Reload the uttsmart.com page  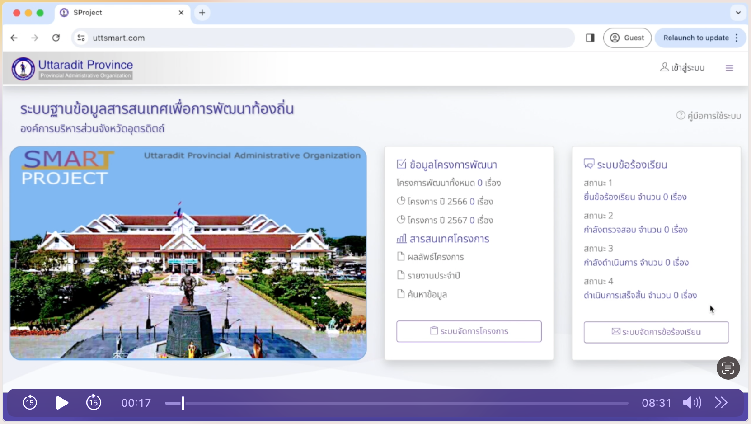56,38
